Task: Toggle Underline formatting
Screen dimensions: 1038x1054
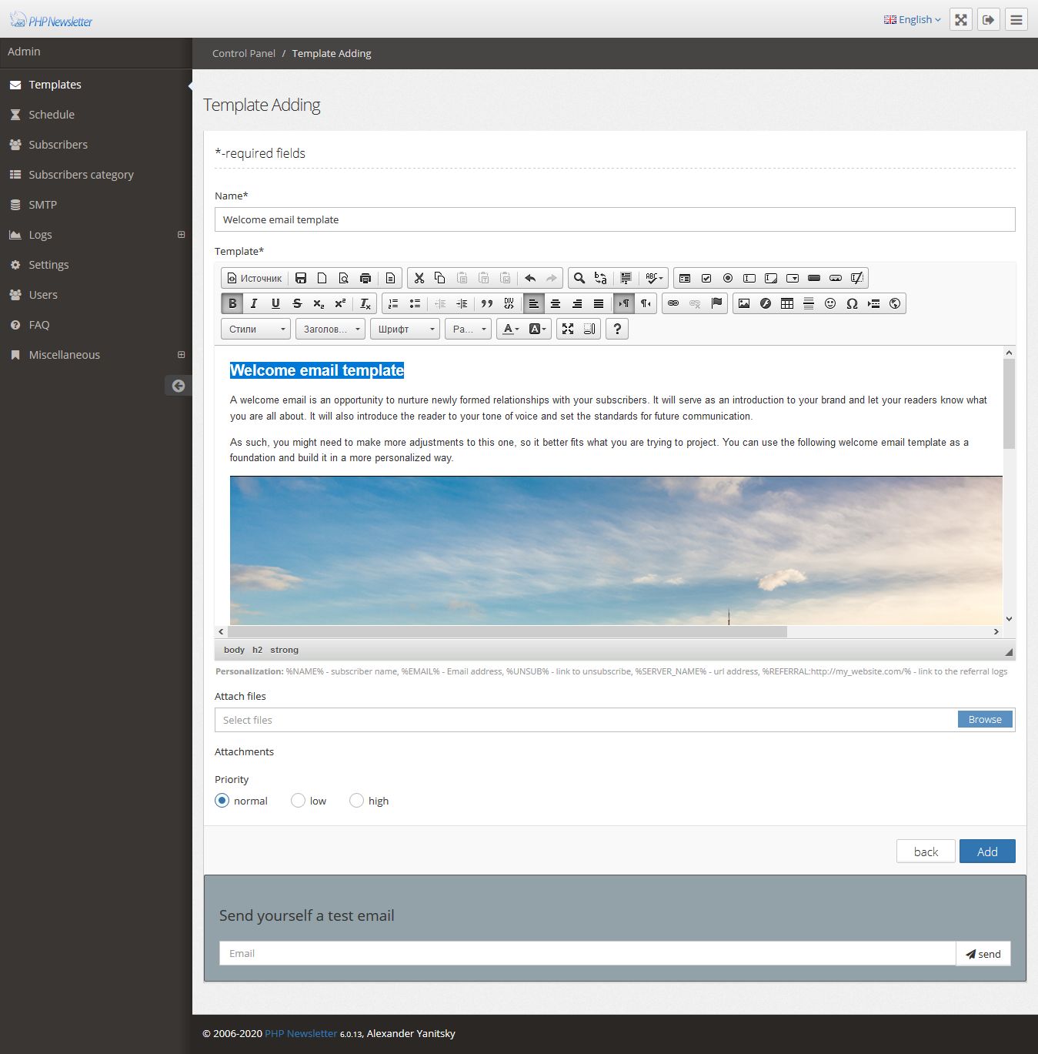Action: point(275,303)
